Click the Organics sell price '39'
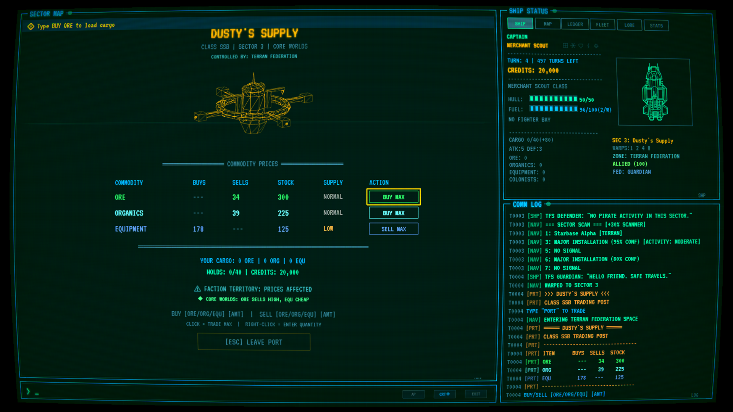The width and height of the screenshot is (733, 412). 236,213
